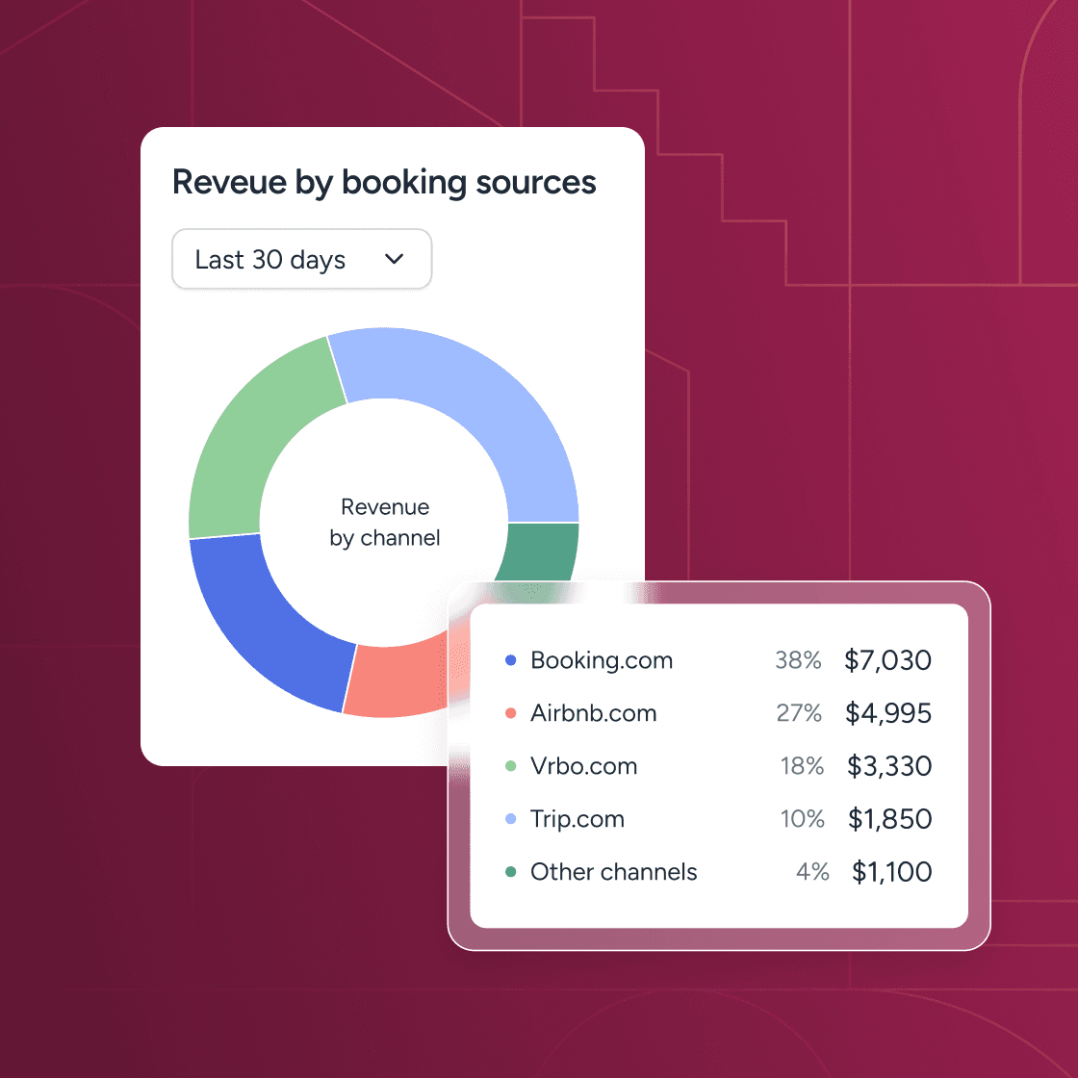Click the 38% percentage value
This screenshot has width=1078, height=1078.
point(798,660)
